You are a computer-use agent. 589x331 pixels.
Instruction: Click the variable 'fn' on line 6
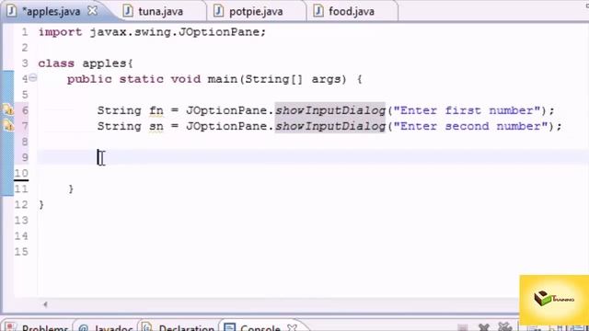click(156, 110)
